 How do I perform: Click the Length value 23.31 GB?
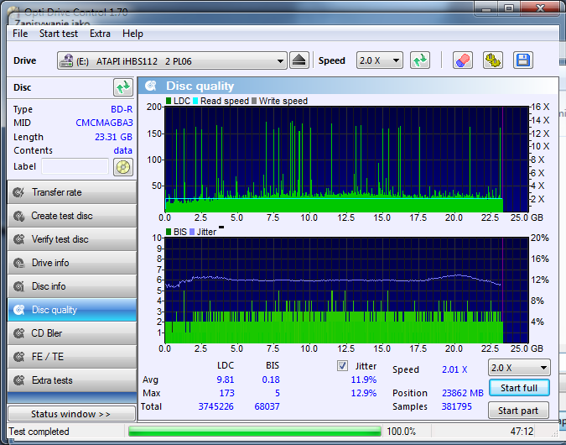(x=114, y=137)
